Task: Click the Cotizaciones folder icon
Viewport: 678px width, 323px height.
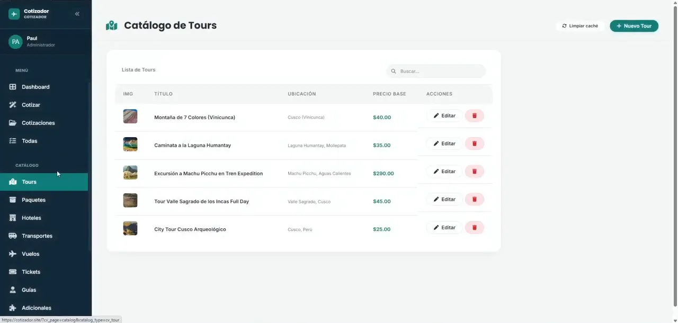Action: [13, 123]
